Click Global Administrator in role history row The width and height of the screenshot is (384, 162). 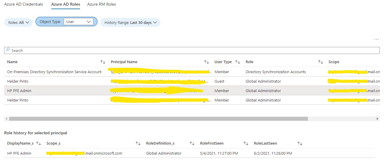click(x=164, y=153)
